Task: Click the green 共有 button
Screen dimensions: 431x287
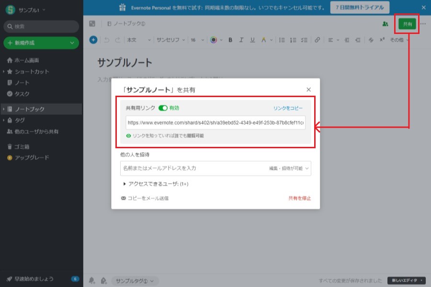Action: pyautogui.click(x=408, y=24)
